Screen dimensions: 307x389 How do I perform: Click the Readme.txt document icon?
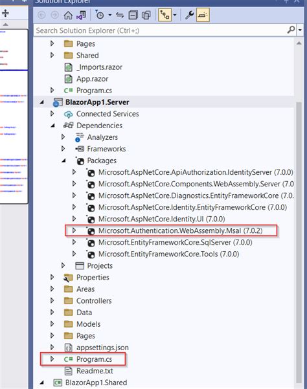pos(68,371)
